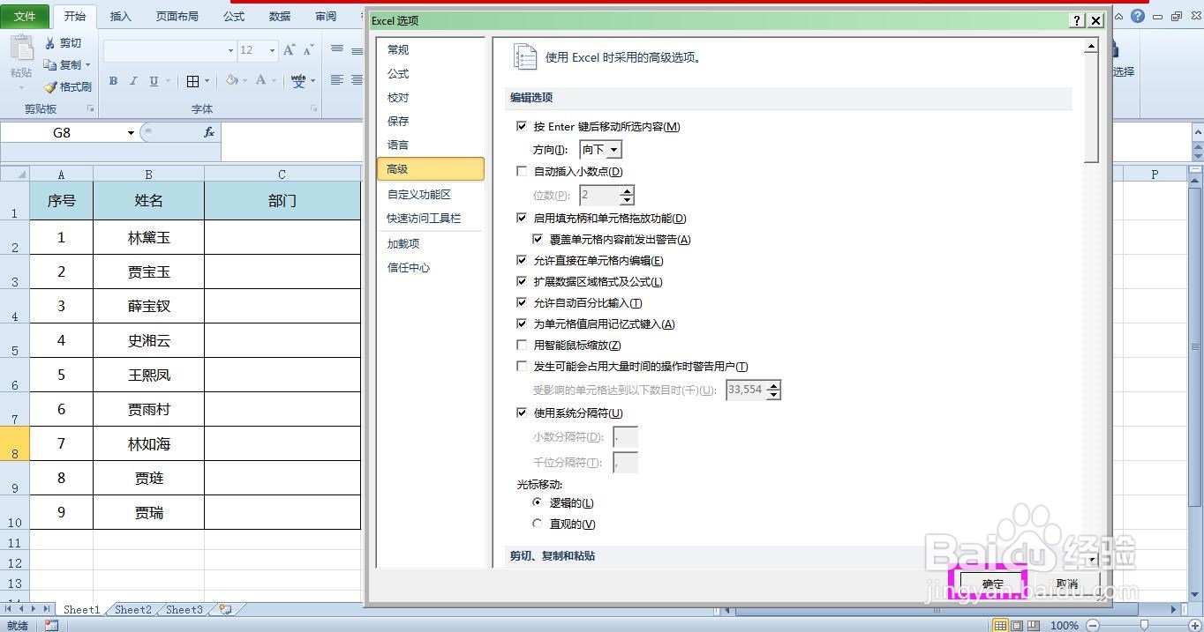
Task: Open the font color dropdown arrow
Action: tap(274, 81)
